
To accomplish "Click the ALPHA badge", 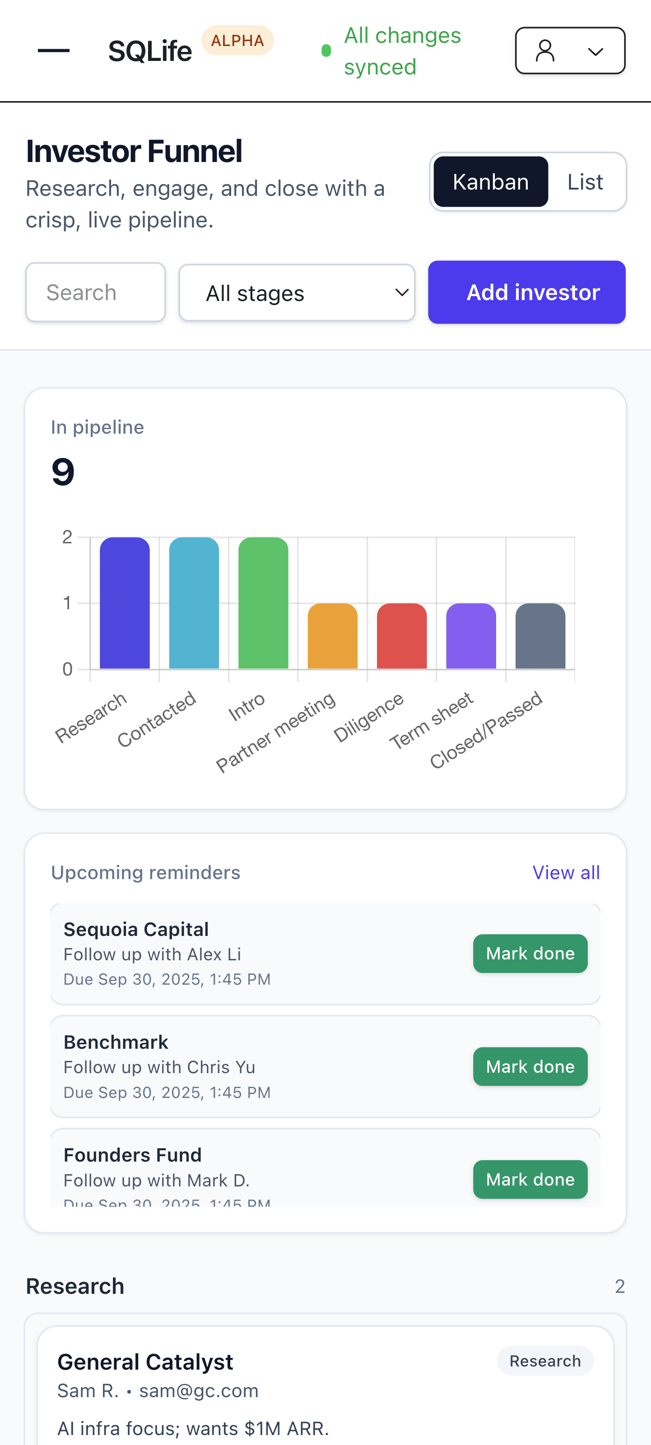I will click(237, 40).
